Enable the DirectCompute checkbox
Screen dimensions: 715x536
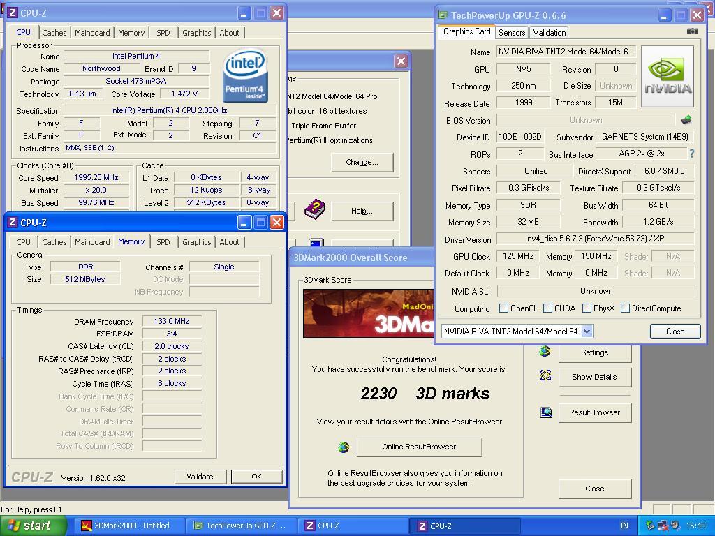625,308
